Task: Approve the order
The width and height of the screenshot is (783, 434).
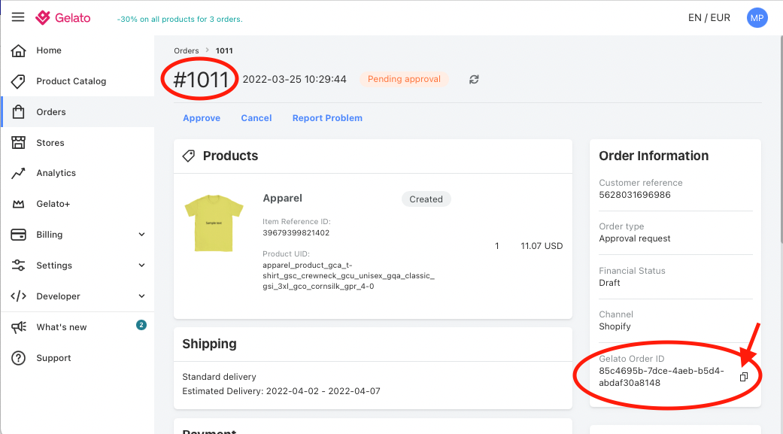Action: pyautogui.click(x=202, y=118)
